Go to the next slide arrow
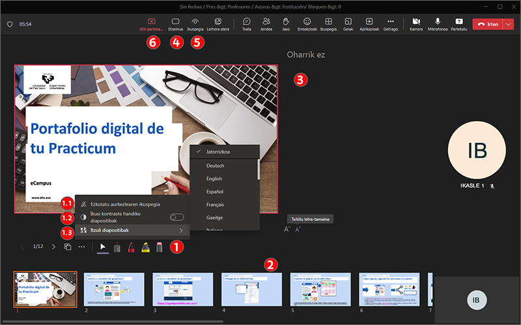The image size is (521, 325). [53, 247]
